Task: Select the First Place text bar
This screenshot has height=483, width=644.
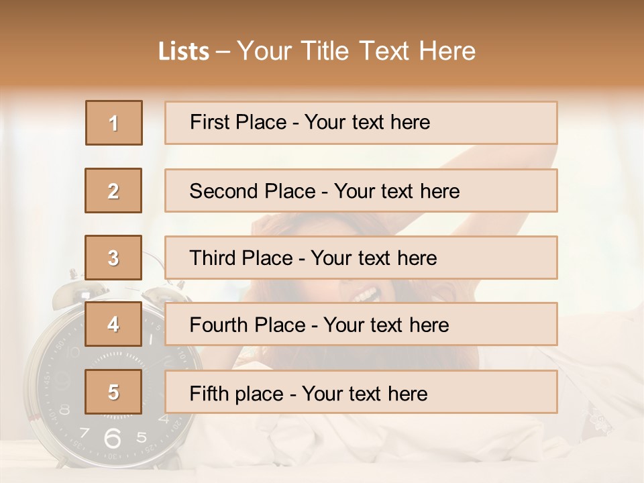Action: point(361,123)
